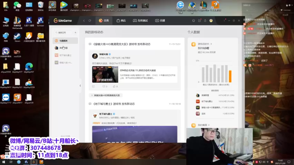The height and width of the screenshot is (165, 294).
Task: Click the WeGame refresh icon
Action: pos(90,21)
